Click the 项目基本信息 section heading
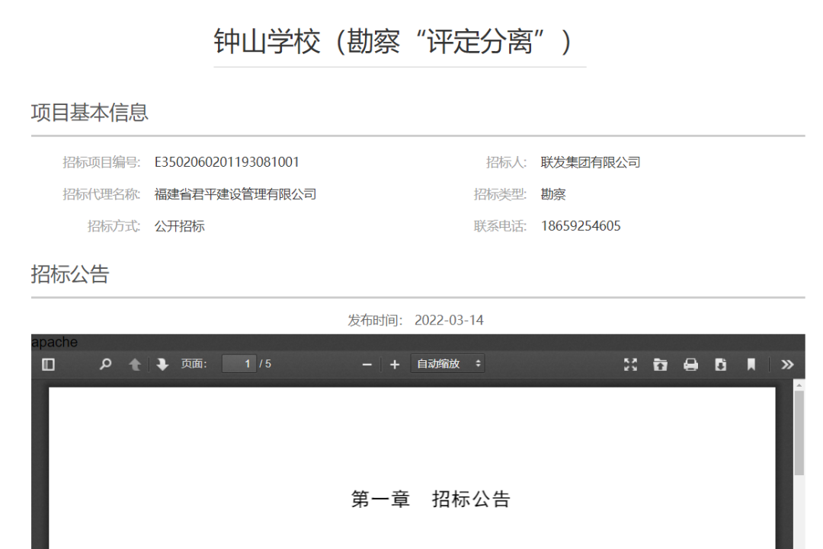 coord(90,113)
